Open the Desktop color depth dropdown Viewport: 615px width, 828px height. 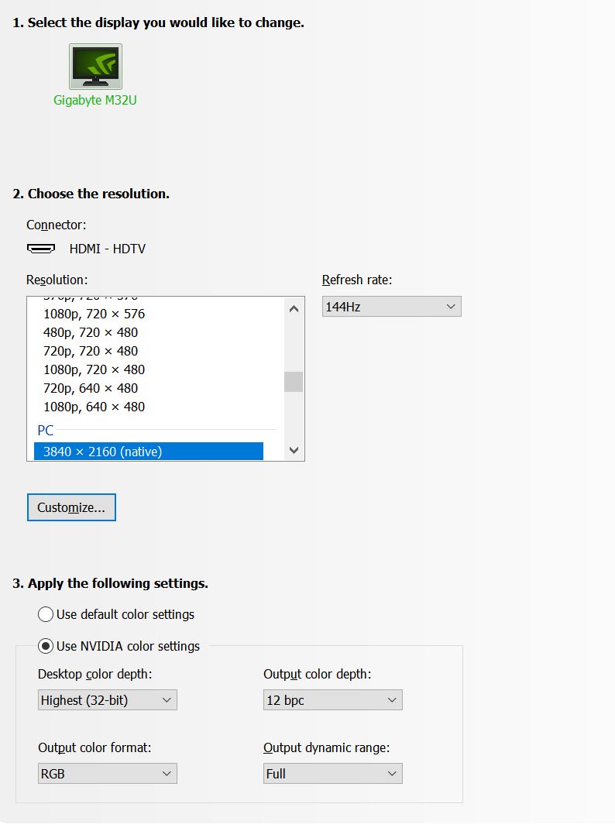click(x=107, y=700)
